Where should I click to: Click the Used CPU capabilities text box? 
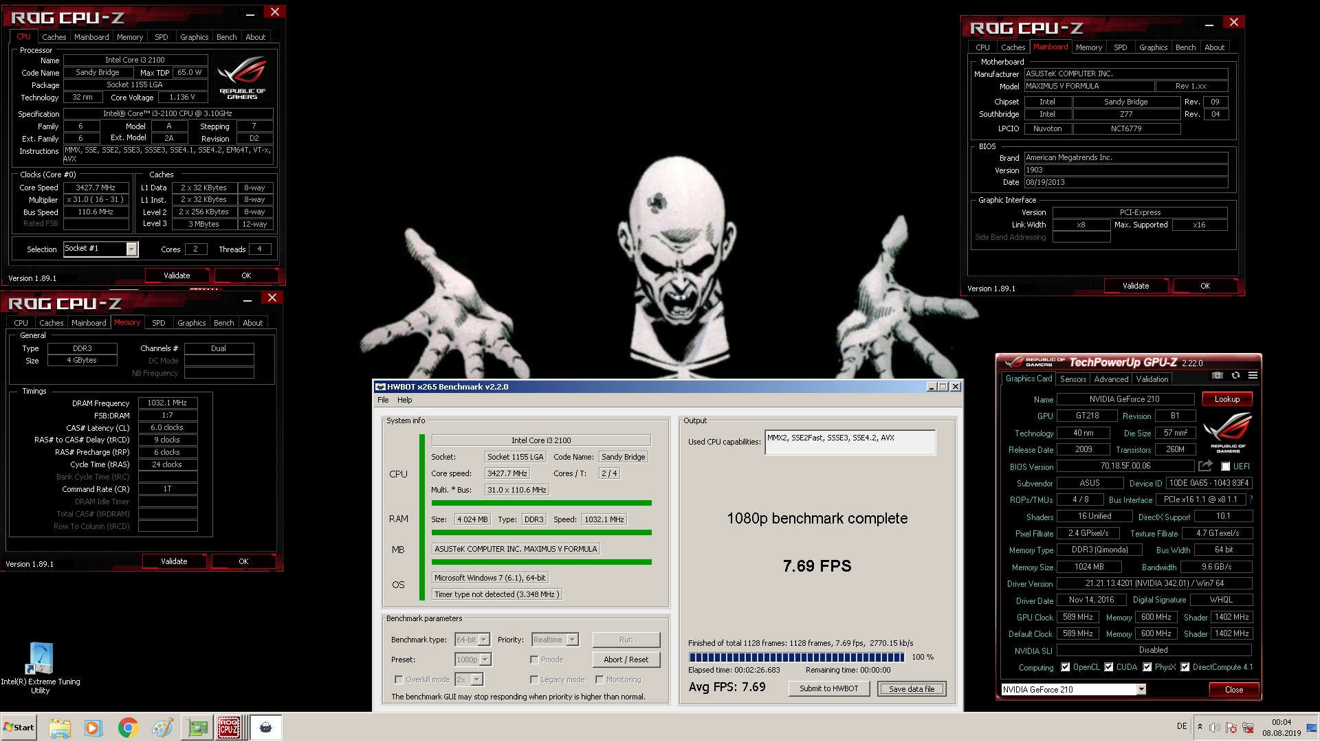coord(850,442)
